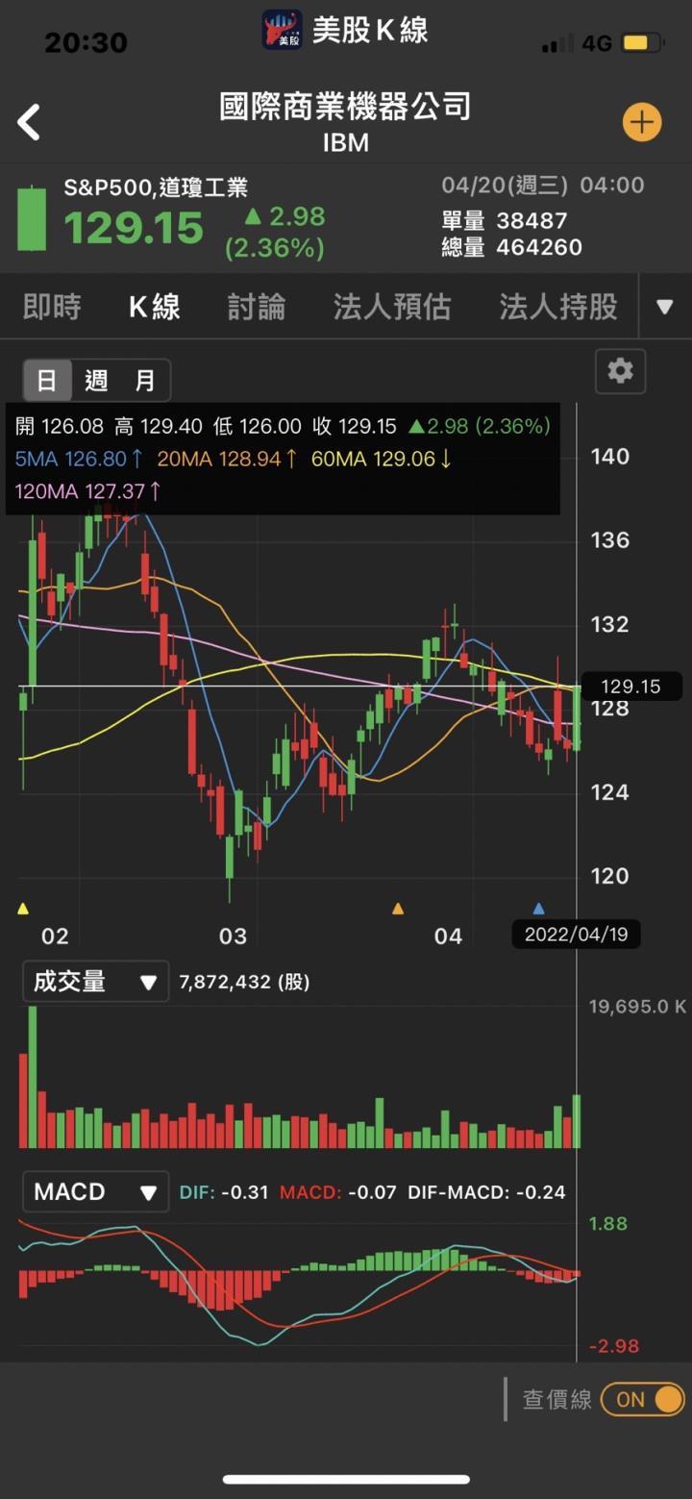Tap the 4G signal indicator
This screenshot has width=692, height=1499.
click(x=597, y=43)
